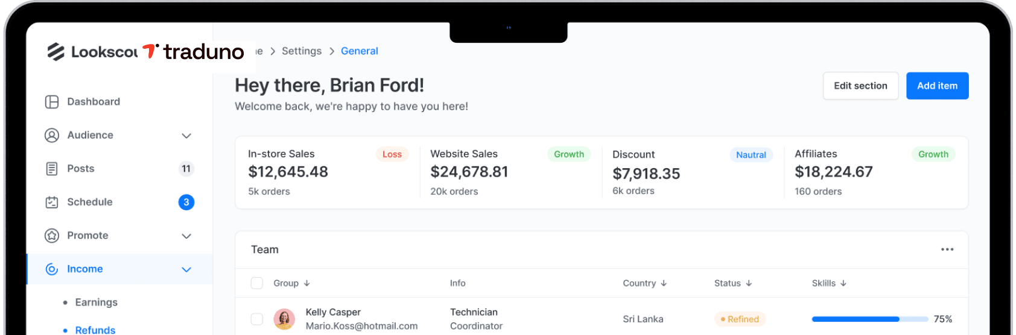The image size is (1016, 335).
Task: Click the Lookscout logo icon
Action: (56, 52)
